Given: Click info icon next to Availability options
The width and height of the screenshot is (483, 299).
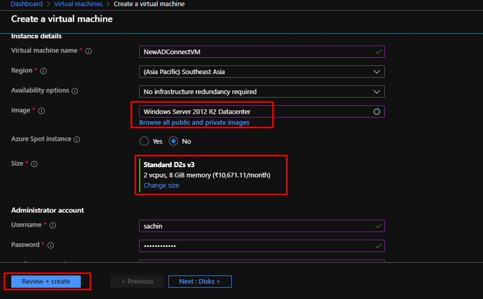Looking at the screenshot, I should (75, 91).
